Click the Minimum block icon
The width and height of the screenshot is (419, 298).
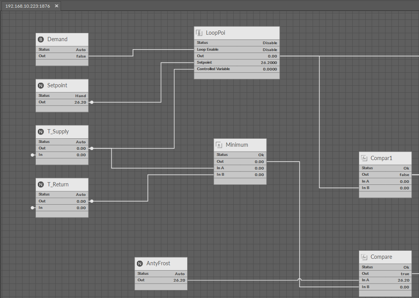point(219,145)
